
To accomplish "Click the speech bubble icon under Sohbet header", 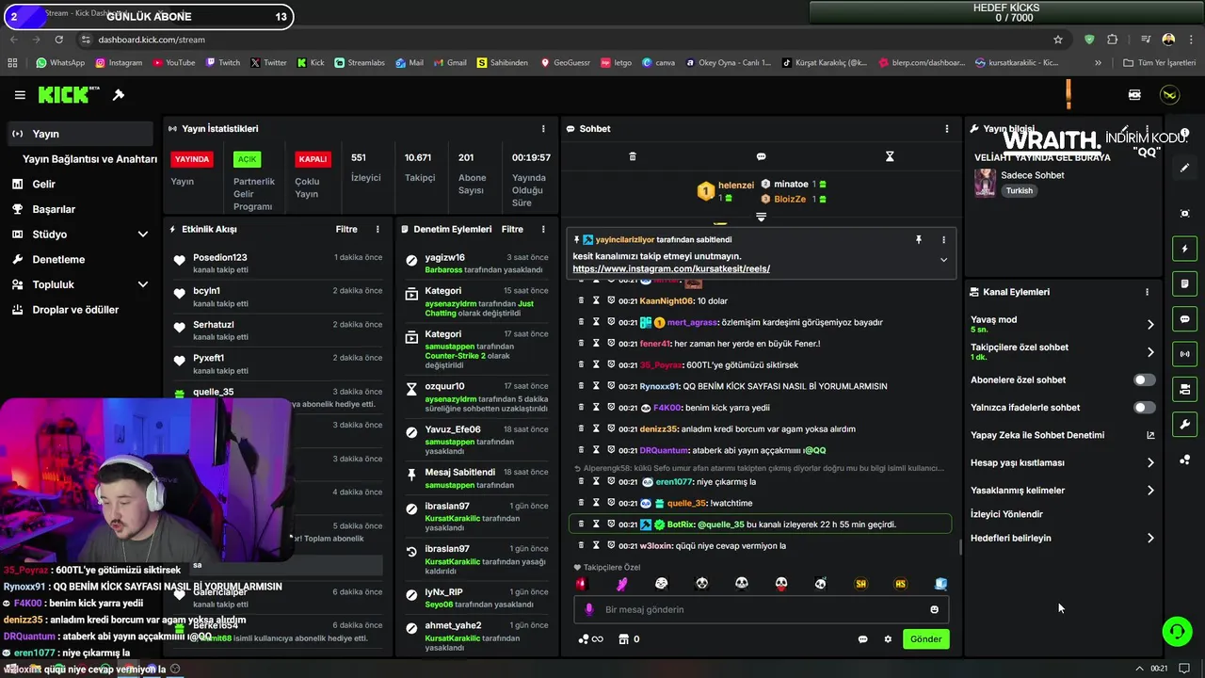I will coord(761,156).
